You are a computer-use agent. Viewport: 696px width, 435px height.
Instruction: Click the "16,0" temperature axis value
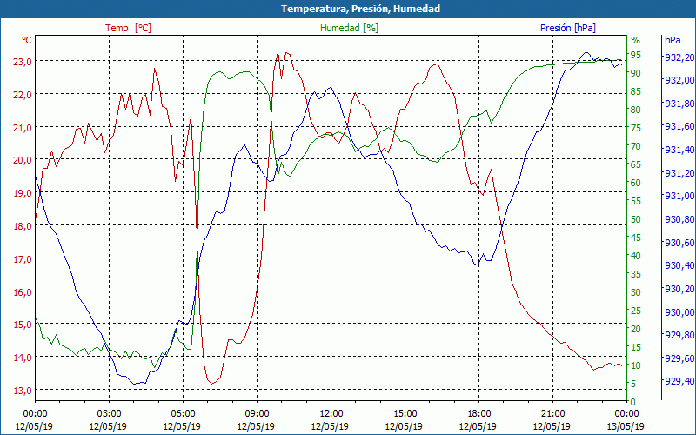click(x=23, y=292)
